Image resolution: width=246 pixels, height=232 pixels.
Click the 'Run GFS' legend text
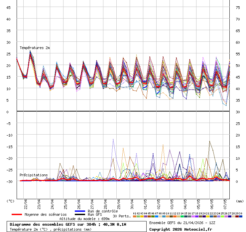tap(95, 214)
